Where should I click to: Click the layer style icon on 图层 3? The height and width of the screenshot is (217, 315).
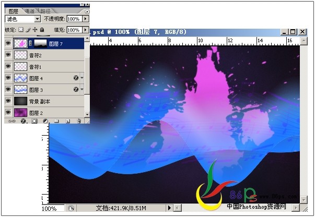pyautogui.click(x=76, y=89)
